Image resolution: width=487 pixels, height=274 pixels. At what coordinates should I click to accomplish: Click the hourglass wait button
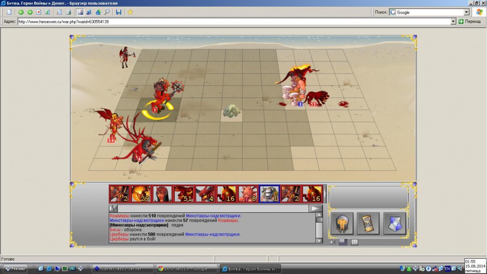(368, 223)
